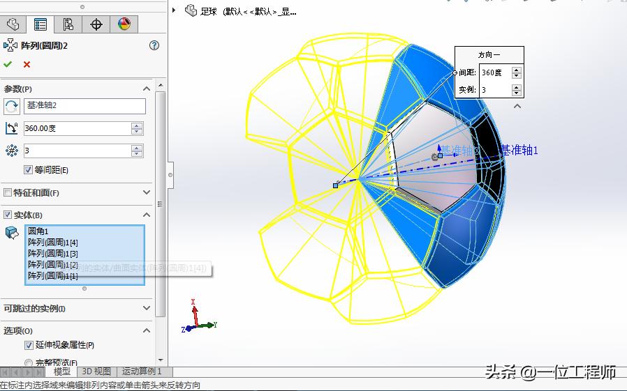Open the ConfigurationManager tab icon

pyautogui.click(x=68, y=25)
